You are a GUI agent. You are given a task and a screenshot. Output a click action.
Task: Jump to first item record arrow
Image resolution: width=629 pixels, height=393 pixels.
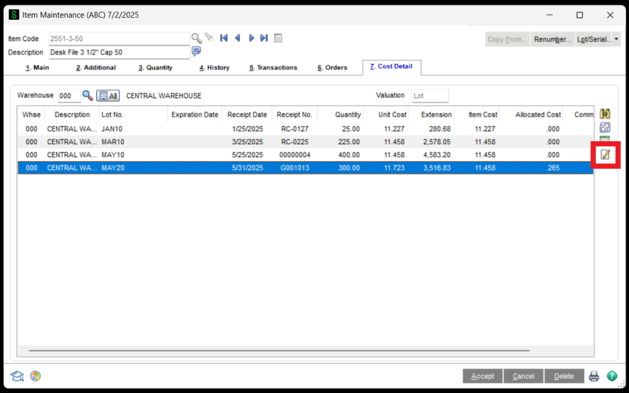tap(224, 38)
